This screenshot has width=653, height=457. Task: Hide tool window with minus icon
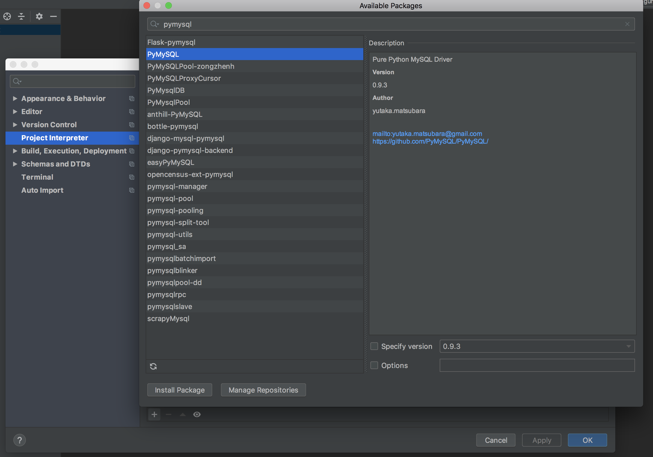53,16
